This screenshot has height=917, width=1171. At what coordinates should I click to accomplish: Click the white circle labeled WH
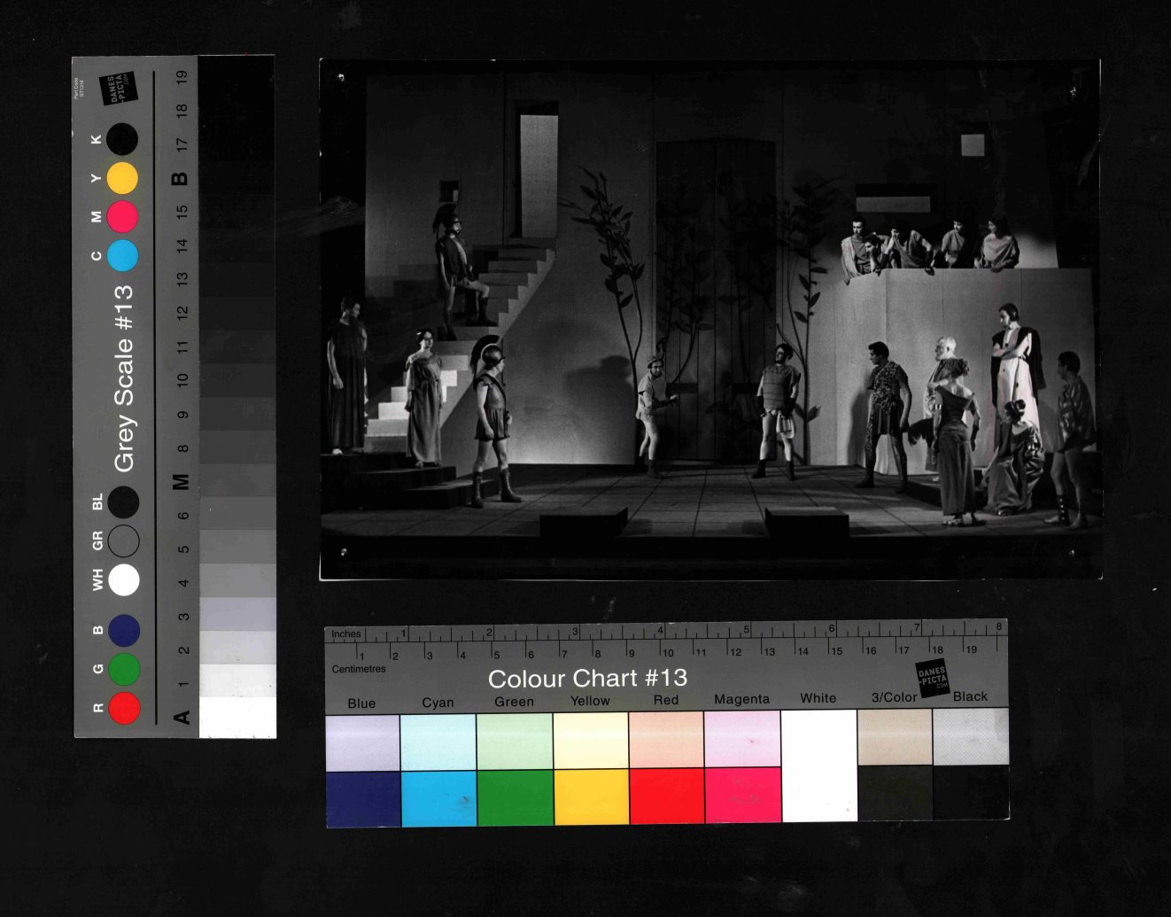[124, 580]
